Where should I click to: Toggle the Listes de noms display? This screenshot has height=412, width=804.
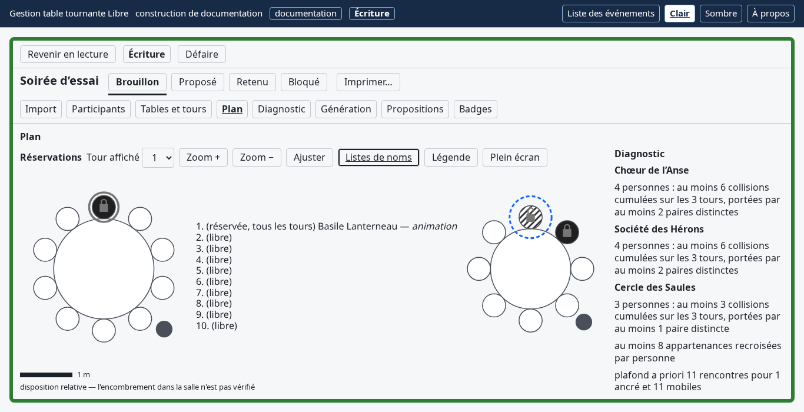pyautogui.click(x=378, y=158)
